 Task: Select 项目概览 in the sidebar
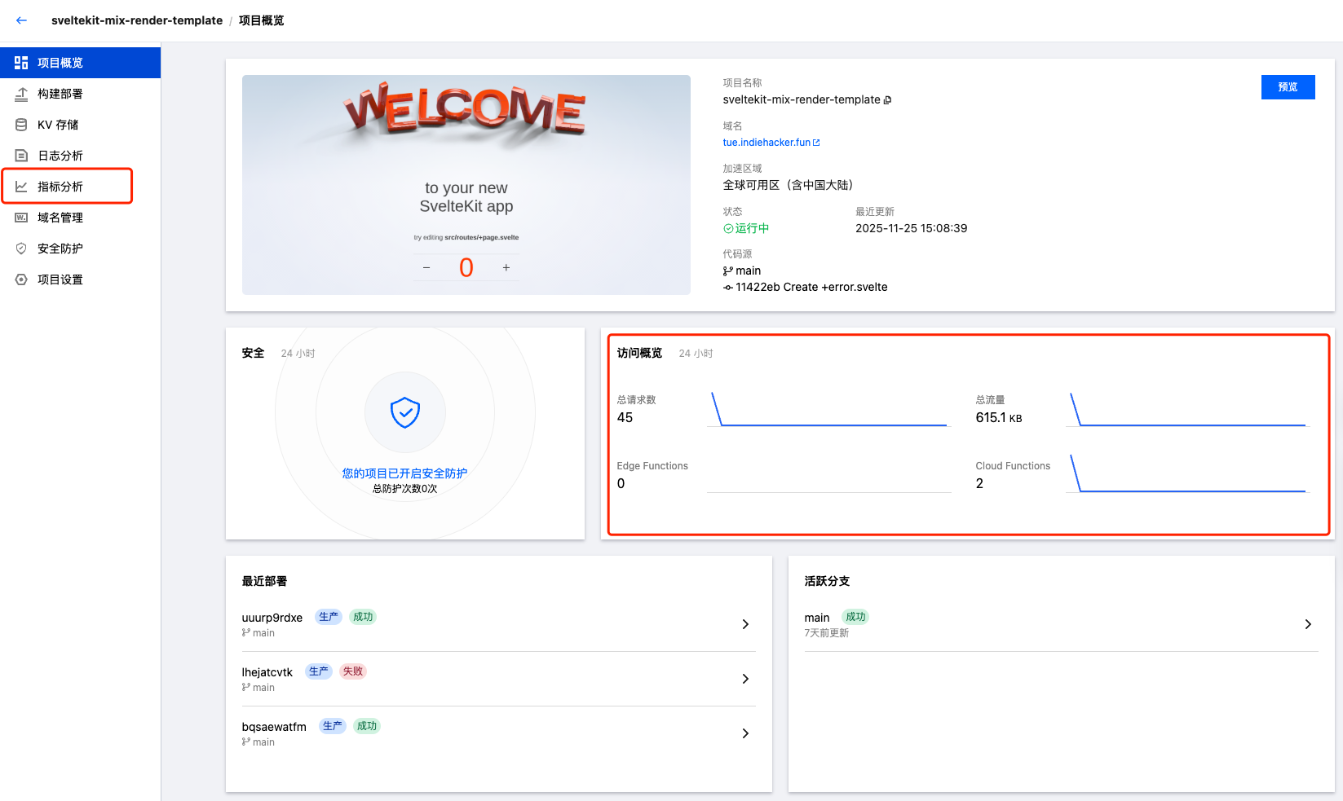click(x=80, y=63)
